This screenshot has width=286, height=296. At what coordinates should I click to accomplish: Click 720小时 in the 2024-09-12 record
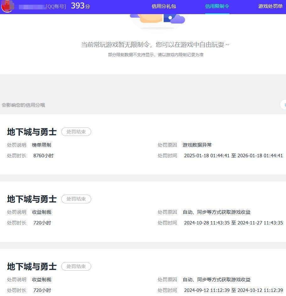pyautogui.click(x=42, y=290)
